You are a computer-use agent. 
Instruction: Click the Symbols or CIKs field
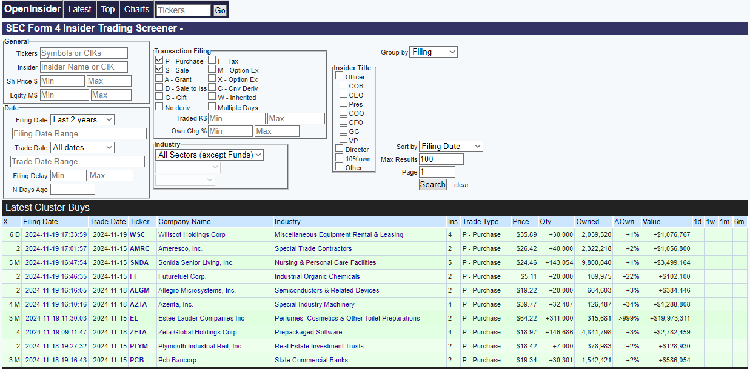84,53
